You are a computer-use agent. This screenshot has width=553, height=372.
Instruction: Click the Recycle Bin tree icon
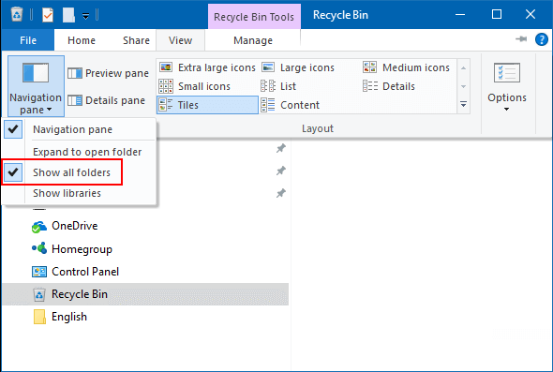[x=39, y=294]
